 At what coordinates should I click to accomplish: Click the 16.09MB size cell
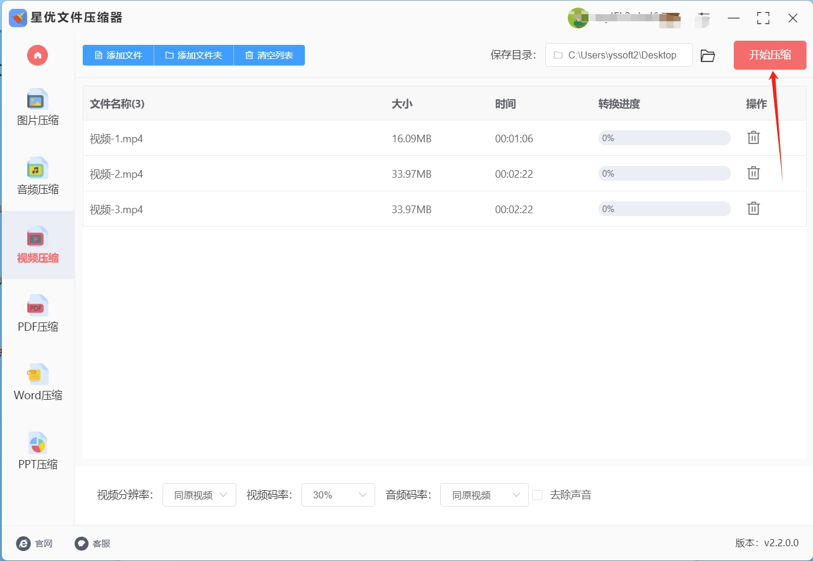tap(412, 139)
